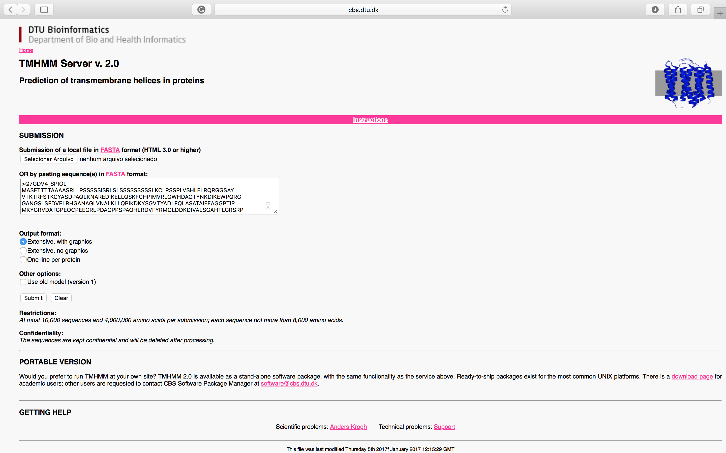Click the 'PORTABLE VERSION' heading
This screenshot has height=453, width=726.
pyautogui.click(x=55, y=362)
